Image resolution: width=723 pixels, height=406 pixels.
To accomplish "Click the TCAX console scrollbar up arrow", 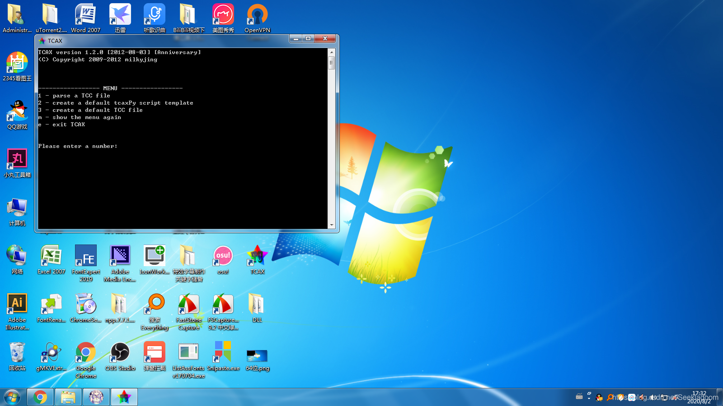I will click(x=332, y=52).
